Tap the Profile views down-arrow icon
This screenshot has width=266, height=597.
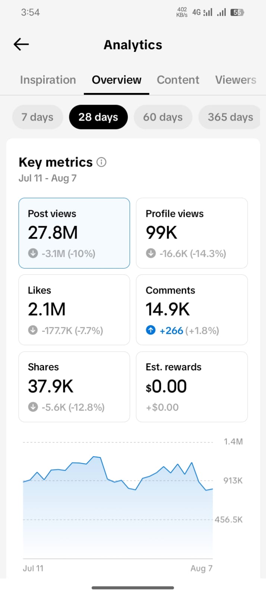[151, 254]
